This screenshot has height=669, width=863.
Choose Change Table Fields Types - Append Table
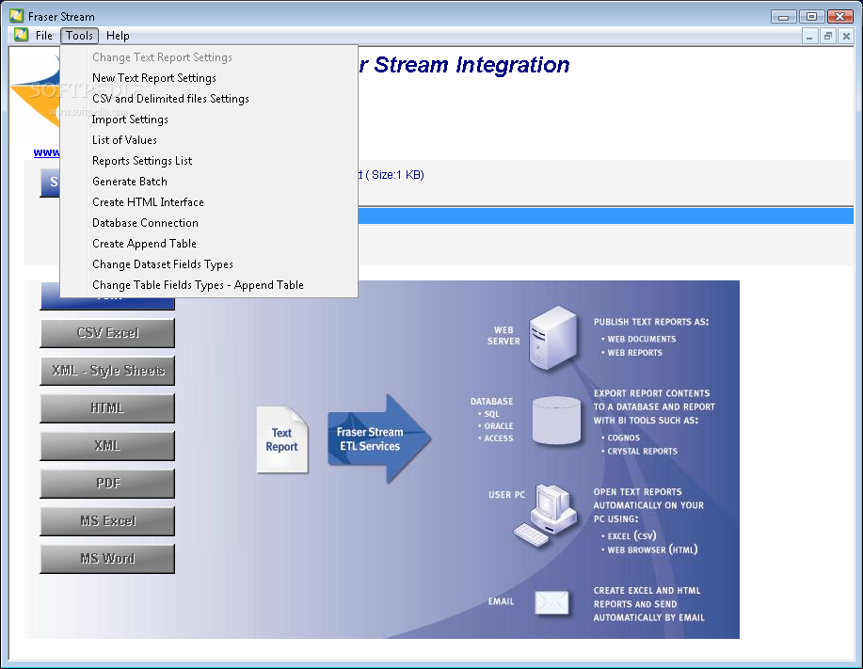tap(199, 285)
